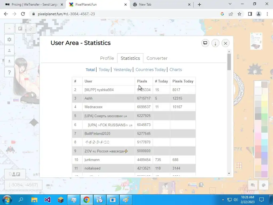Click the dialog scrollbar thumb
Image resolution: width=273 pixels, height=205 pixels.
[229, 62]
